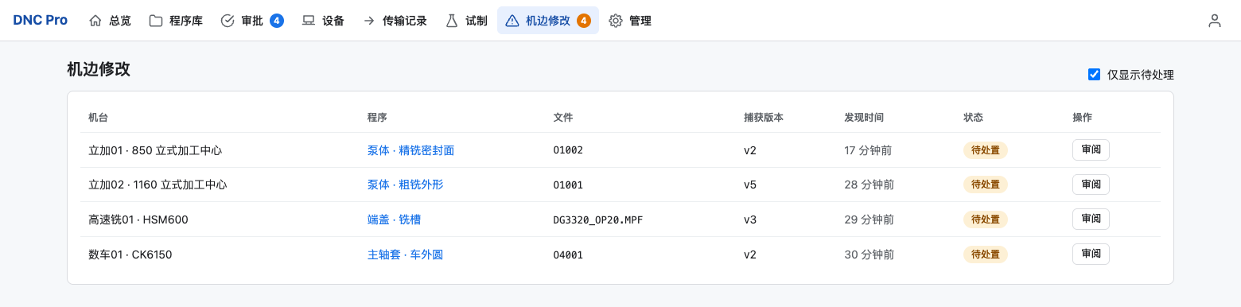This screenshot has height=307, width=1241.
Task: Go to the 总览 tab
Action: pyautogui.click(x=110, y=21)
